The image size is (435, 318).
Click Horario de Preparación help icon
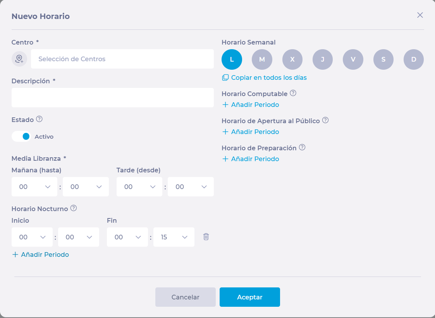pos(303,148)
